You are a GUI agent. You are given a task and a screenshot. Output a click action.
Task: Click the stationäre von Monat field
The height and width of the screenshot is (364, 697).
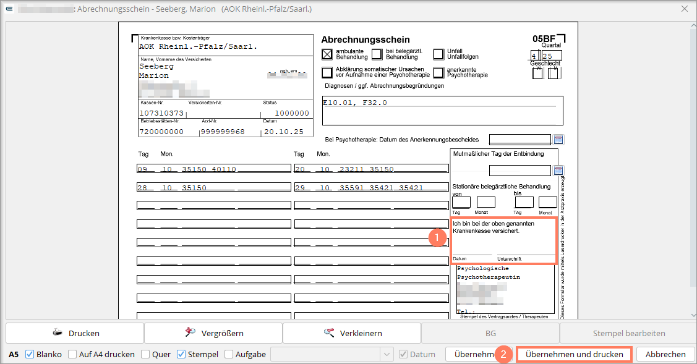pos(486,202)
